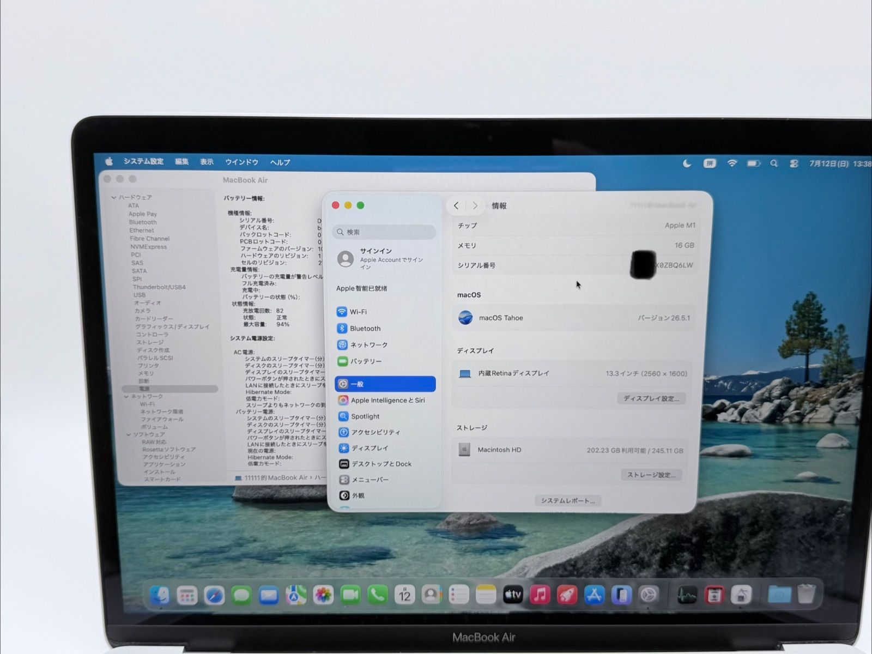Open App Store from the Dock
This screenshot has height=654, width=872.
[594, 595]
